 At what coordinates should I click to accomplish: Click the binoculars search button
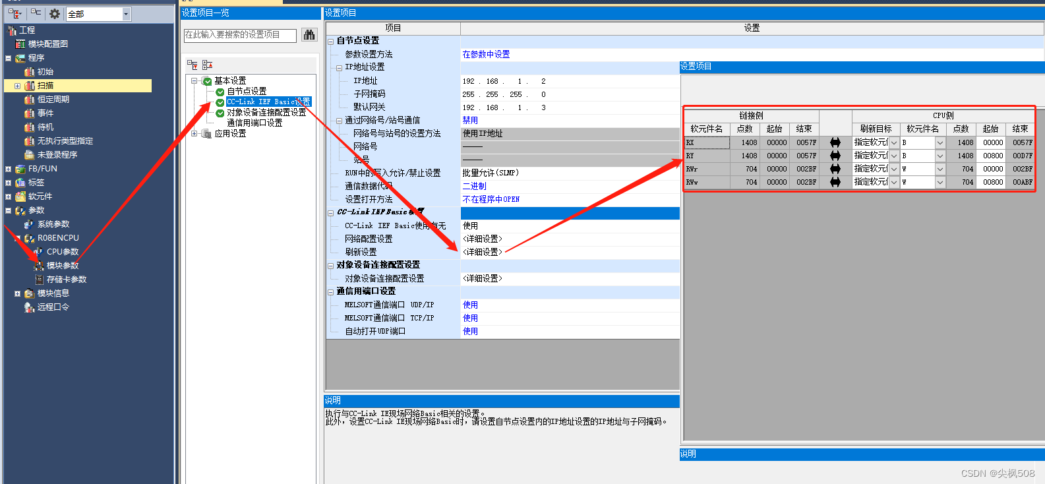pos(309,34)
